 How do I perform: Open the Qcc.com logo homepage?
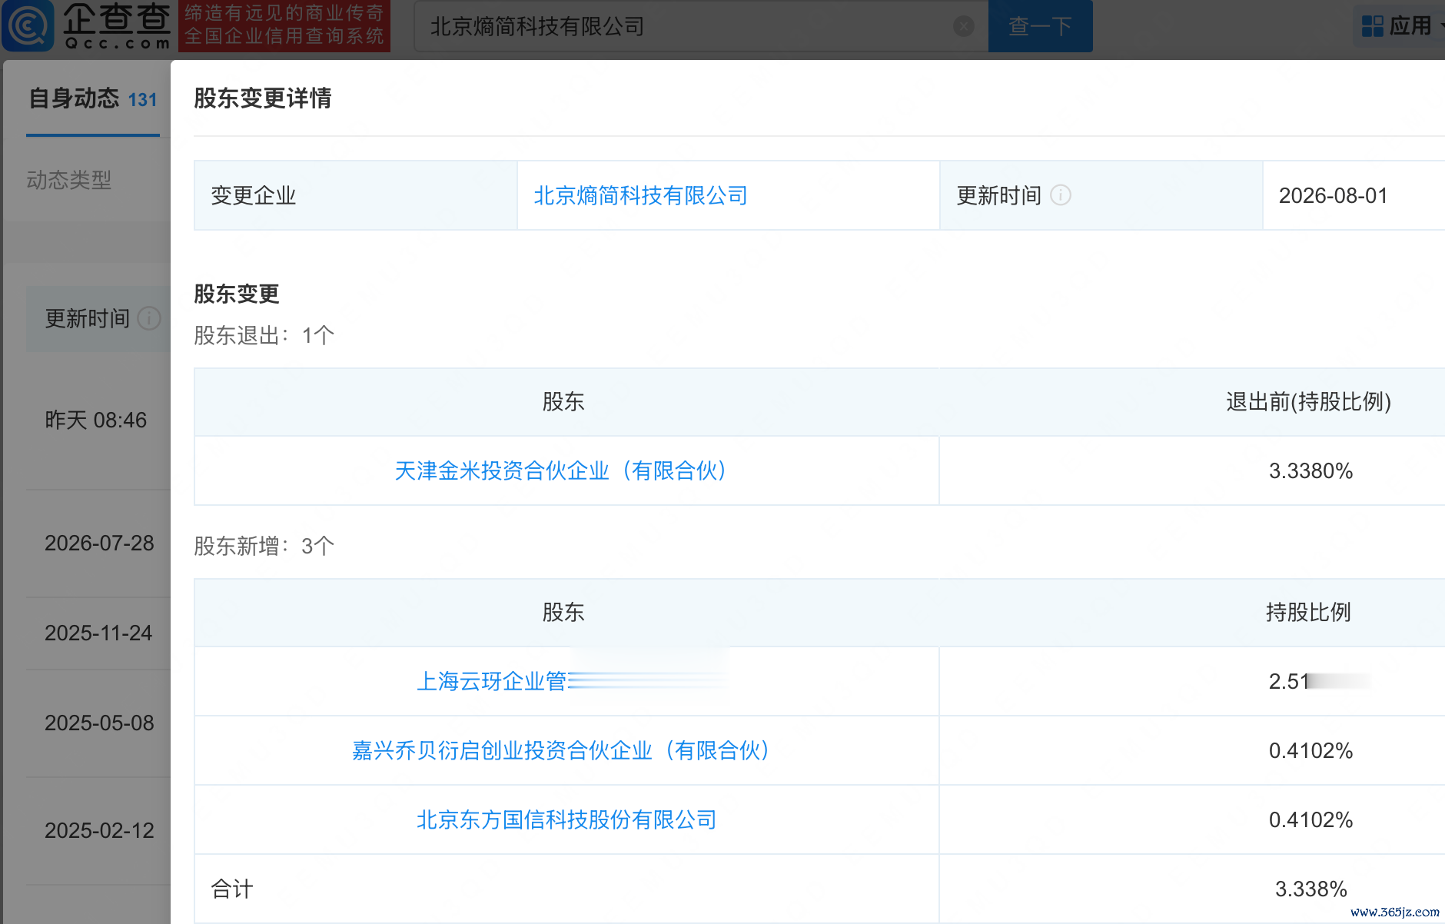(86, 25)
